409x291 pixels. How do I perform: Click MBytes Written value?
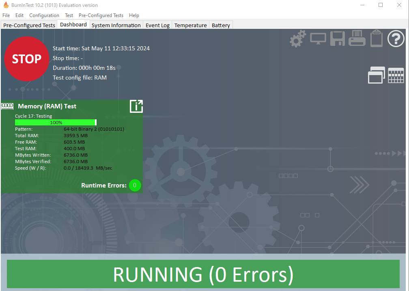pos(75,155)
